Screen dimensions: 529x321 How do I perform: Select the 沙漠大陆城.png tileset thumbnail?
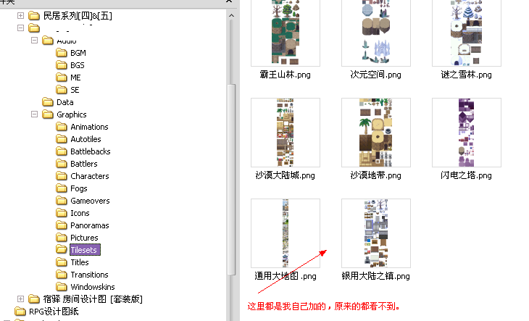coord(286,133)
